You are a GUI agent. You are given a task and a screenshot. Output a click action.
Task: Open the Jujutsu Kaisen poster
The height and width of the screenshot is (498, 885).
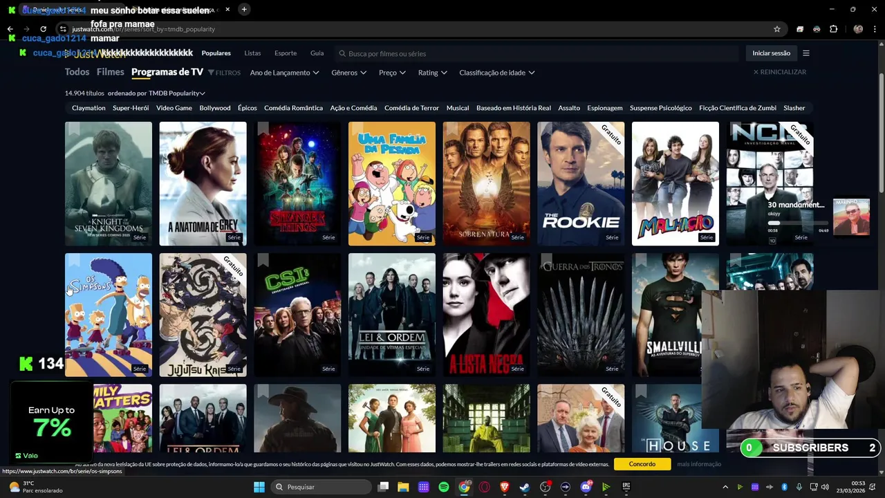(x=203, y=315)
